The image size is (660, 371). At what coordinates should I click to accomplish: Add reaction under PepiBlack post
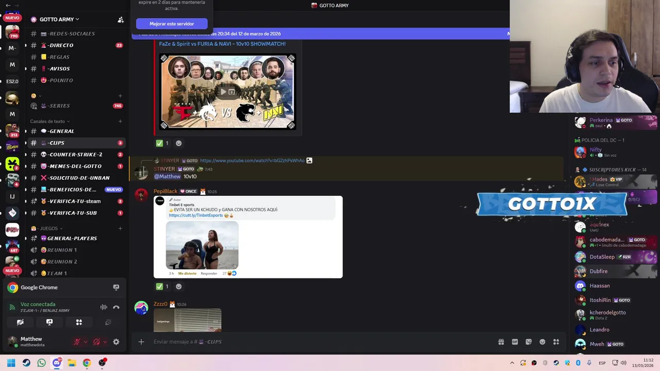tap(178, 286)
